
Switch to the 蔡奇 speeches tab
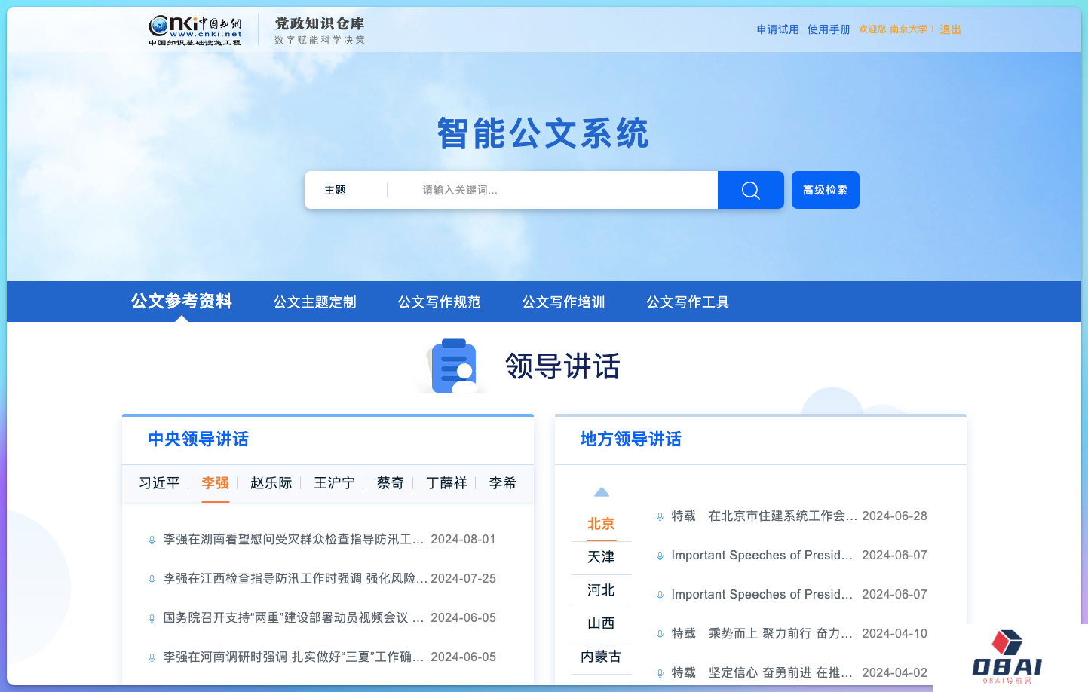[390, 483]
